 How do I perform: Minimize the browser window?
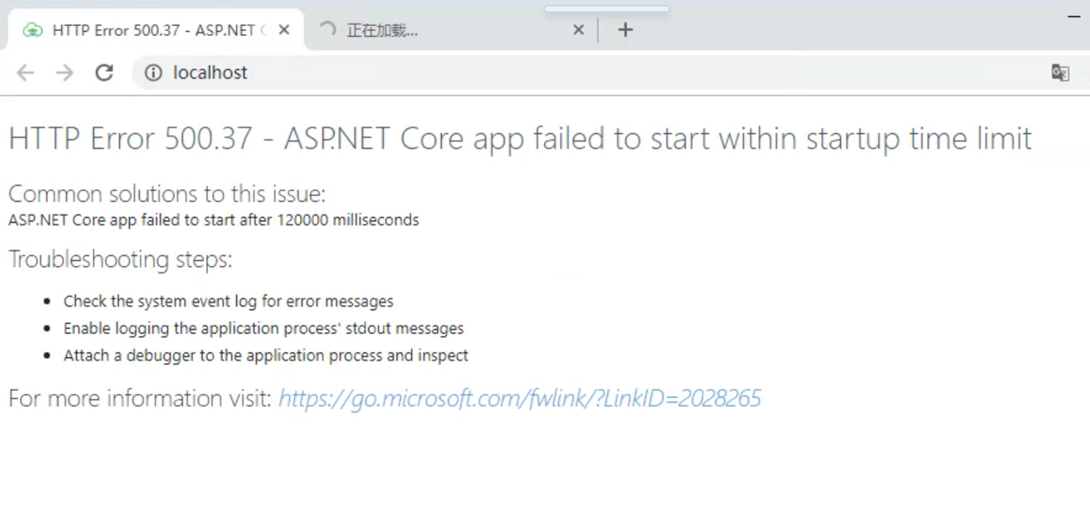[1074, 16]
